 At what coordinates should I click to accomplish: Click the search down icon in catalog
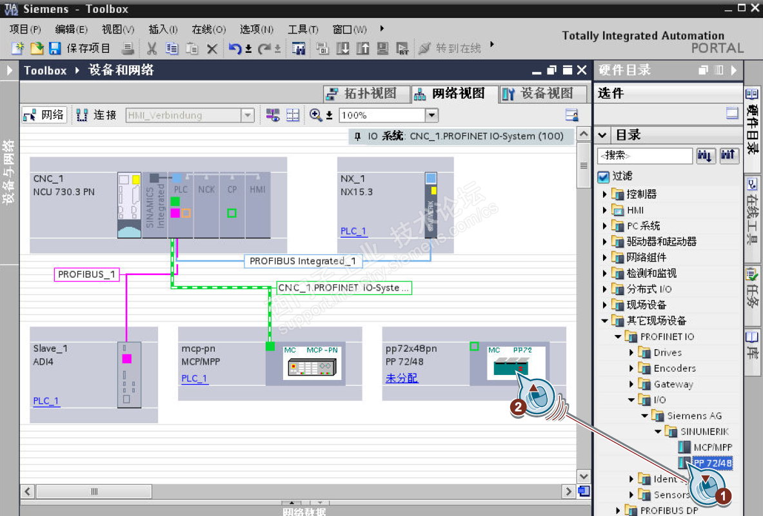[706, 155]
